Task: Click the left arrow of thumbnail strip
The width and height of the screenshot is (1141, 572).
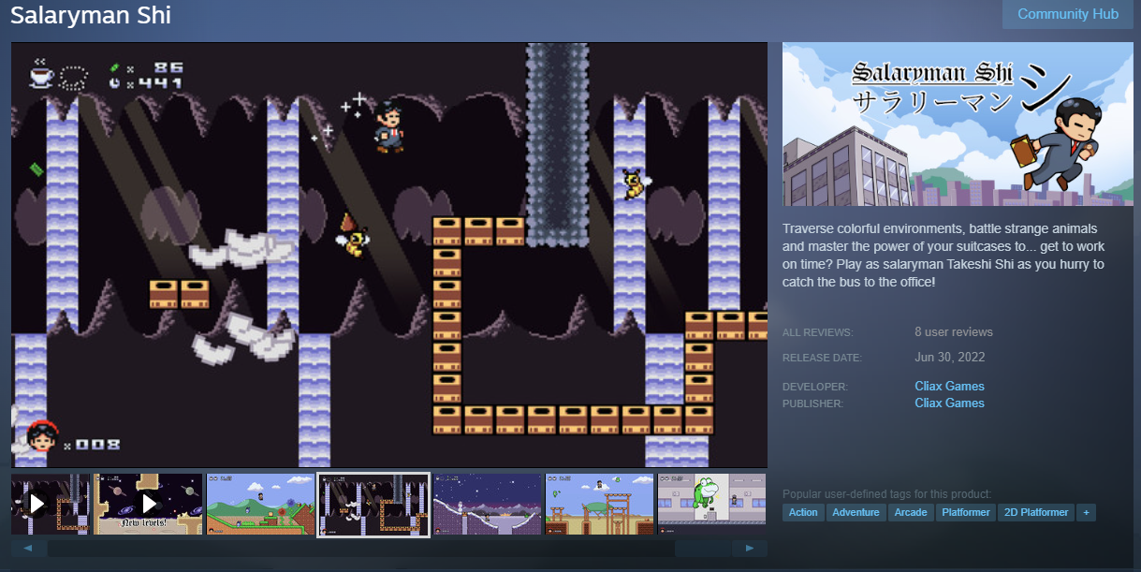Action: pos(28,548)
